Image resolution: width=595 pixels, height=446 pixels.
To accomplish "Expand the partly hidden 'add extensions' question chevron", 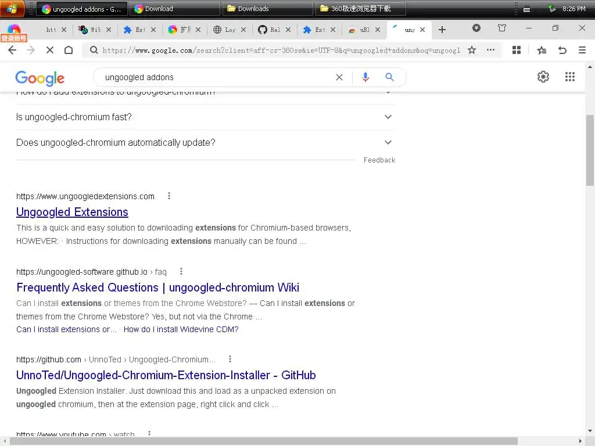I will click(388, 93).
